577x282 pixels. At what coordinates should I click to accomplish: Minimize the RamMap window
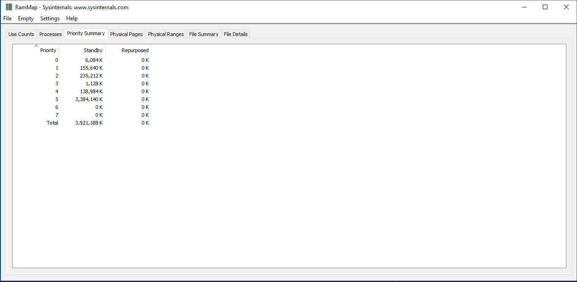point(523,7)
